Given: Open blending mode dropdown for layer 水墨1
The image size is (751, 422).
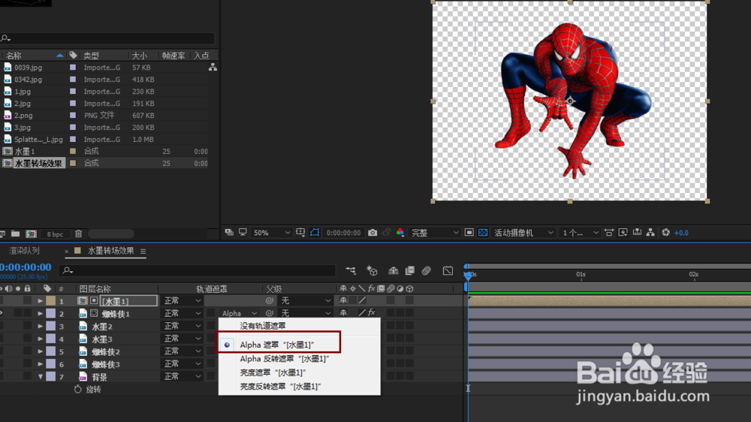Looking at the screenshot, I should 182,300.
